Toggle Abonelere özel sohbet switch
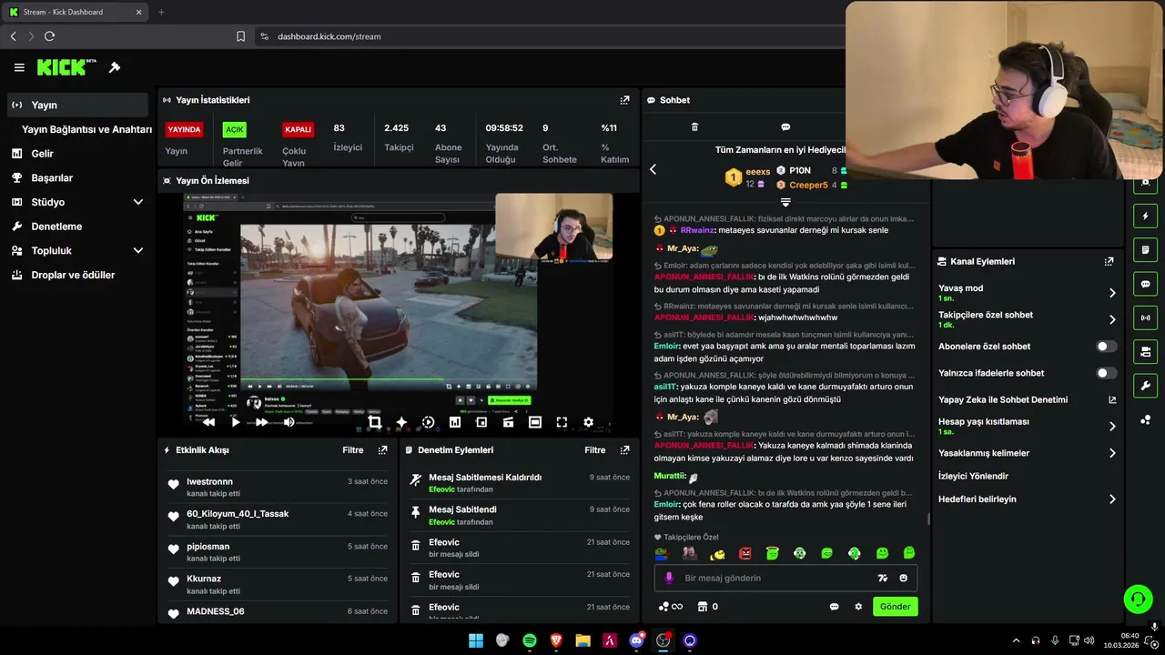Viewport: 1165px width, 655px height. click(x=1106, y=347)
